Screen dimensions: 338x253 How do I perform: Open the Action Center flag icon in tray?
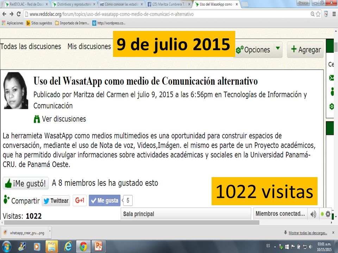(x=293, y=247)
